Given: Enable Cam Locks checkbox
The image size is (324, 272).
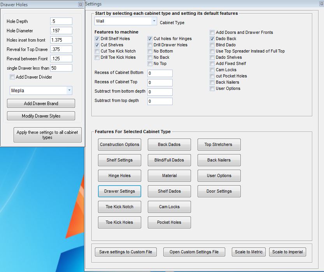Looking at the screenshot, I should tap(212, 70).
